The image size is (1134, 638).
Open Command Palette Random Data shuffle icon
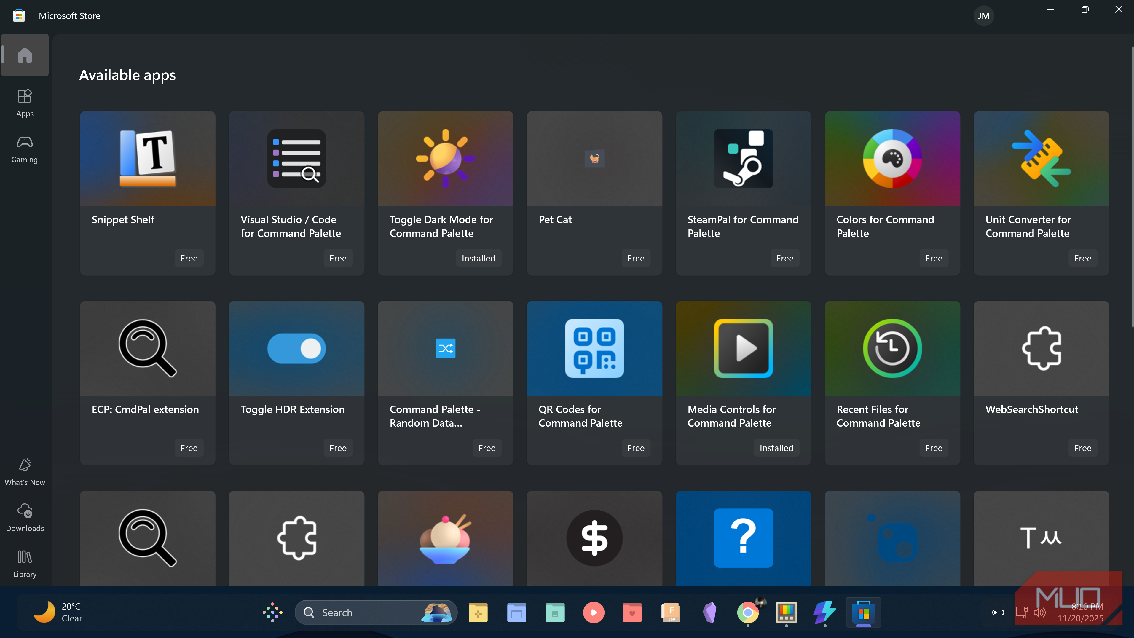[446, 348]
